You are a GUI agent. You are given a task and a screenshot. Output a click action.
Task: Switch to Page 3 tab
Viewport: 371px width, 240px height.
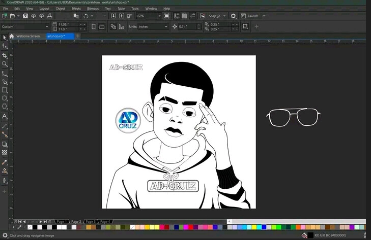[91, 222]
